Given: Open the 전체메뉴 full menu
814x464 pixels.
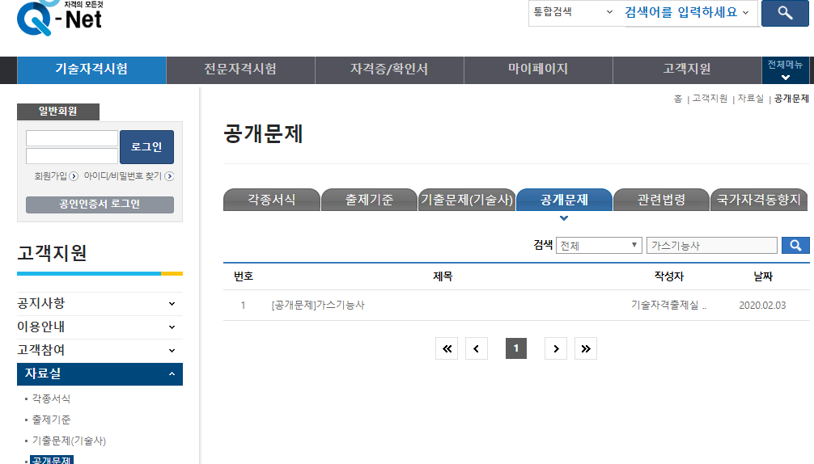Looking at the screenshot, I should pos(785,70).
